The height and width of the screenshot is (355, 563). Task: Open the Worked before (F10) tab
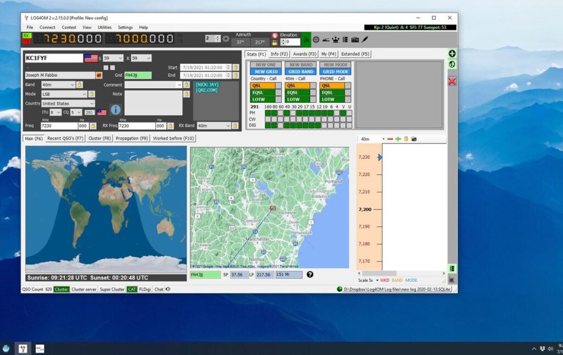[x=173, y=138]
